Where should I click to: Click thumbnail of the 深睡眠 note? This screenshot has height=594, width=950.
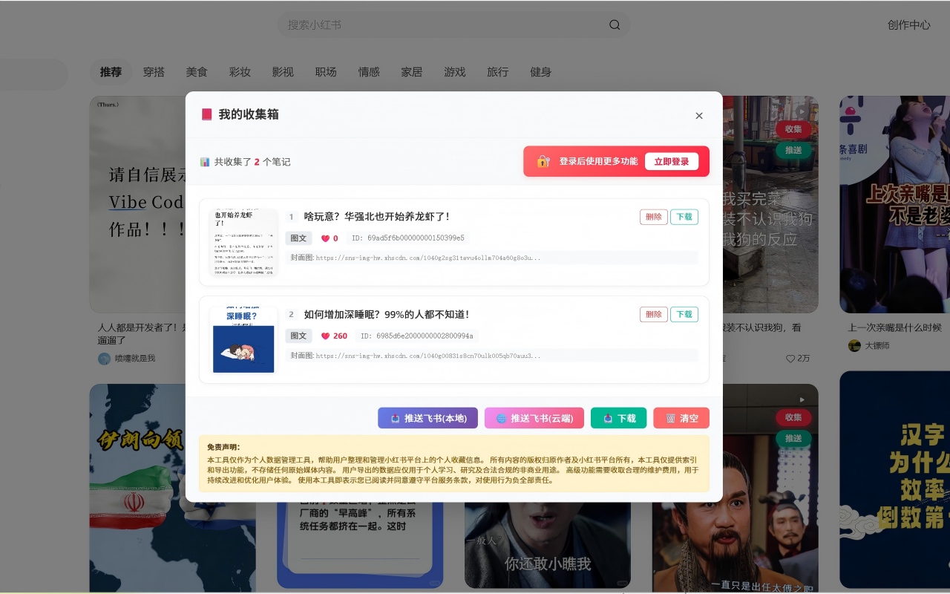click(x=243, y=339)
